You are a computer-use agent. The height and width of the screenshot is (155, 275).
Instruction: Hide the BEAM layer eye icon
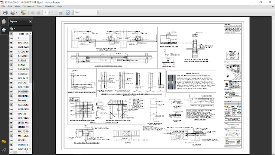click(11, 65)
